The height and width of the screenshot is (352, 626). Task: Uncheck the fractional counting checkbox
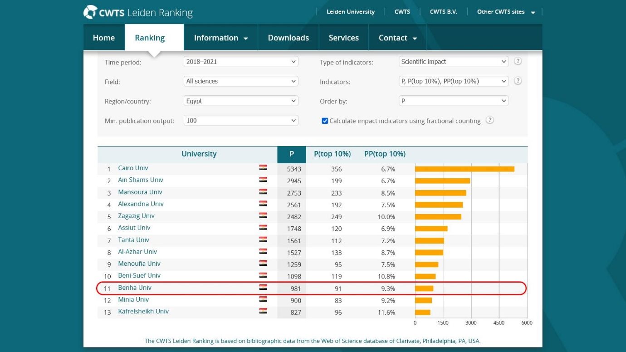pos(325,121)
